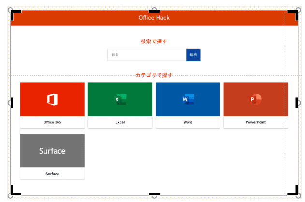Screen dimensions: 305x202
Task: Click the PowerPoint caption text
Action: (255, 122)
